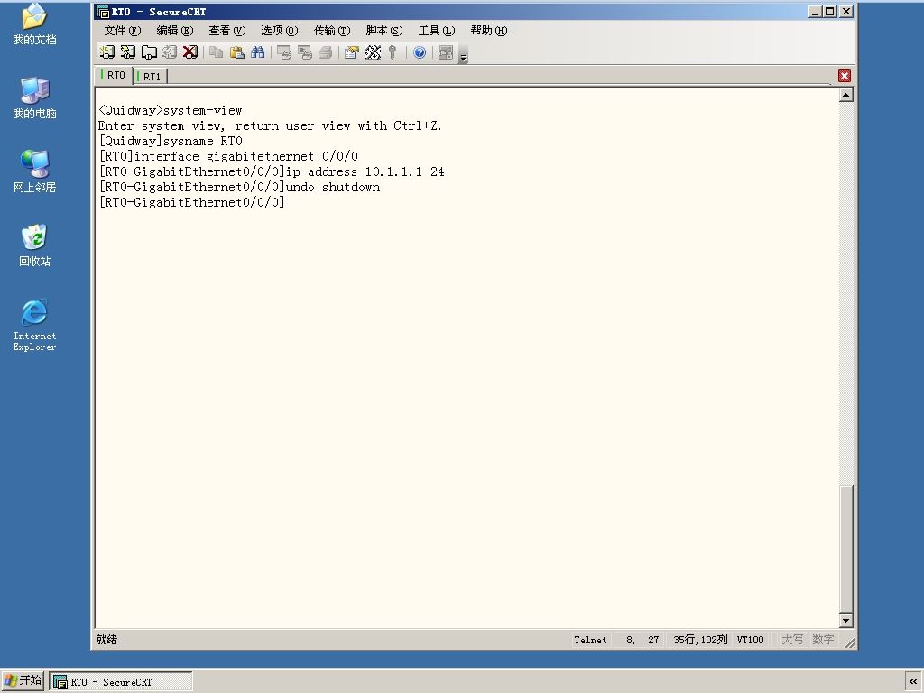Image resolution: width=924 pixels, height=693 pixels.
Task: Click the Internet Explorer desktop icon
Action: [x=35, y=325]
